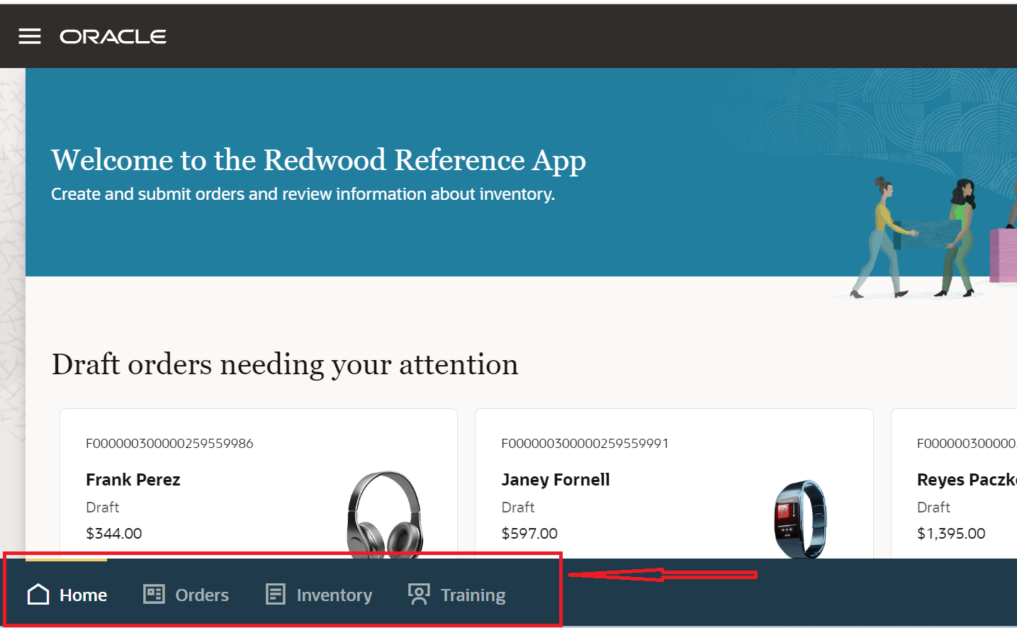The image size is (1017, 628).
Task: Click the Orders card icon in bottom navigation
Action: click(x=153, y=594)
